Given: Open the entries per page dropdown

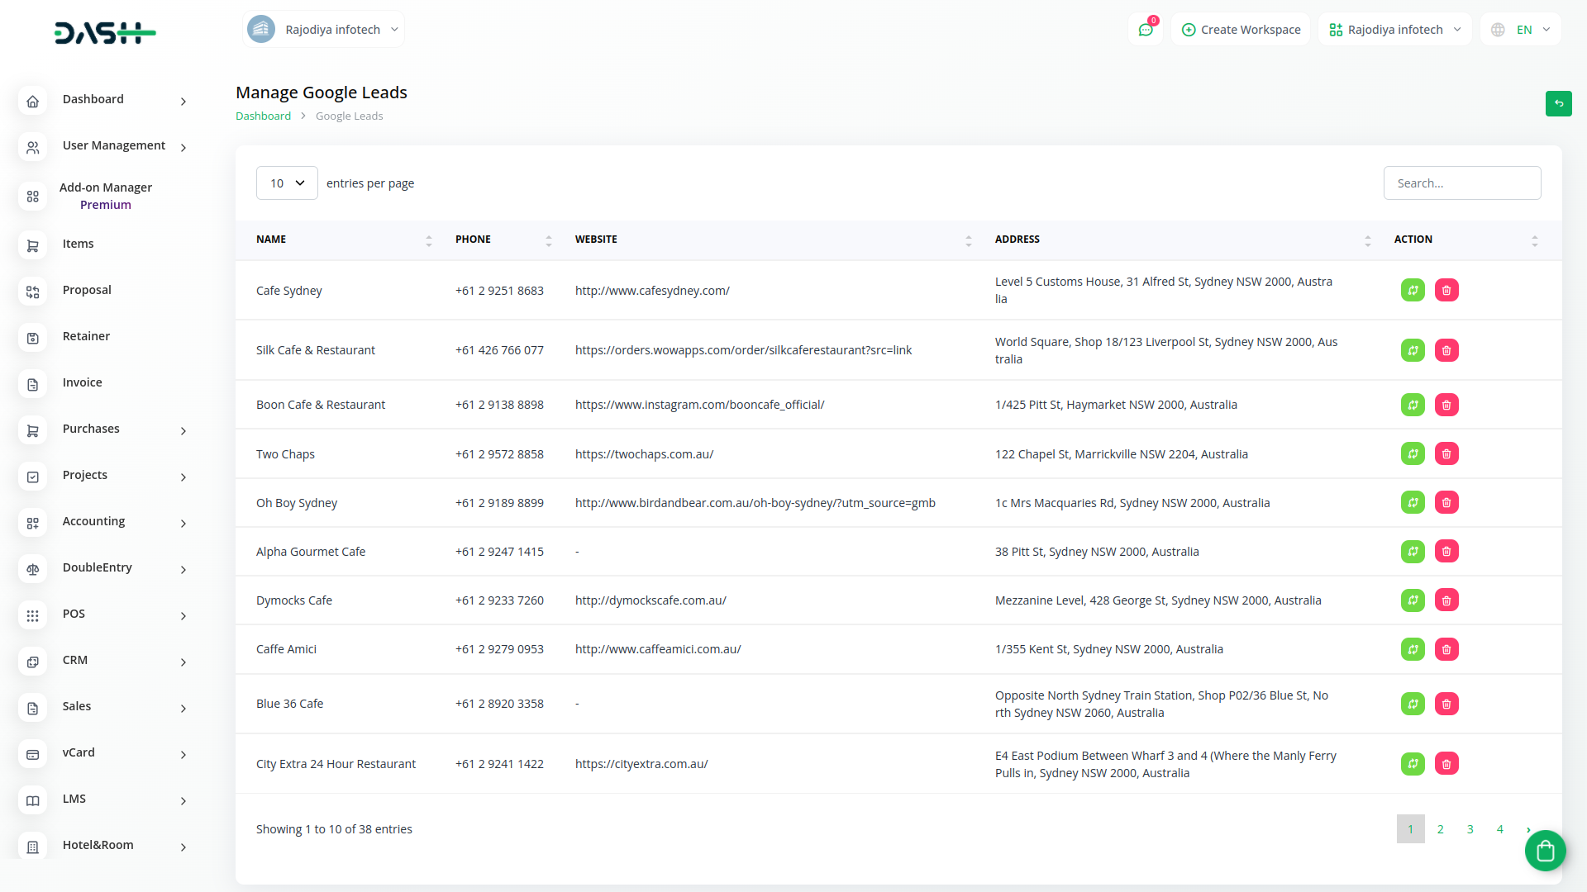Looking at the screenshot, I should point(287,183).
